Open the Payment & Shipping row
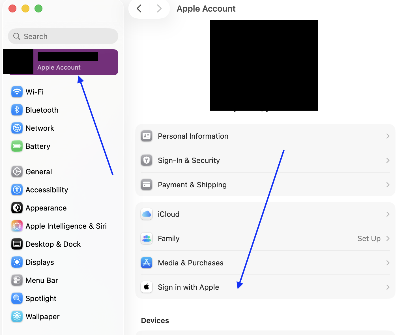Image resolution: width=404 pixels, height=335 pixels. (x=265, y=185)
